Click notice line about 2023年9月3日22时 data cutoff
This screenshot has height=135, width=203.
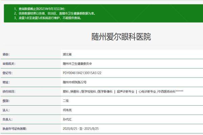pos(40,9)
